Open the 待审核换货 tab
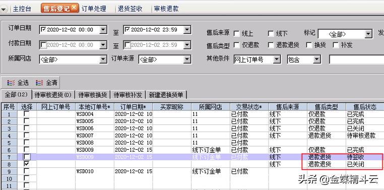Screen dimensions: 384x190 click(93, 95)
